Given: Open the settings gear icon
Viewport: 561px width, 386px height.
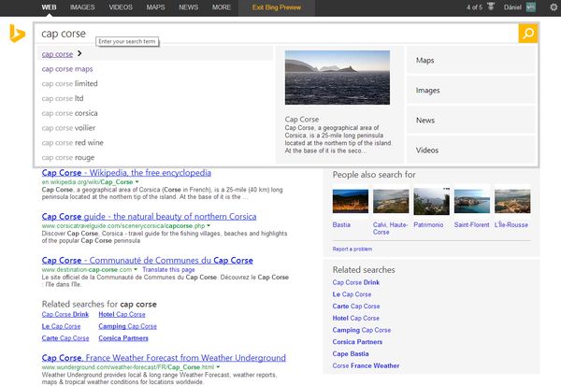Looking at the screenshot, I should coord(554,7).
